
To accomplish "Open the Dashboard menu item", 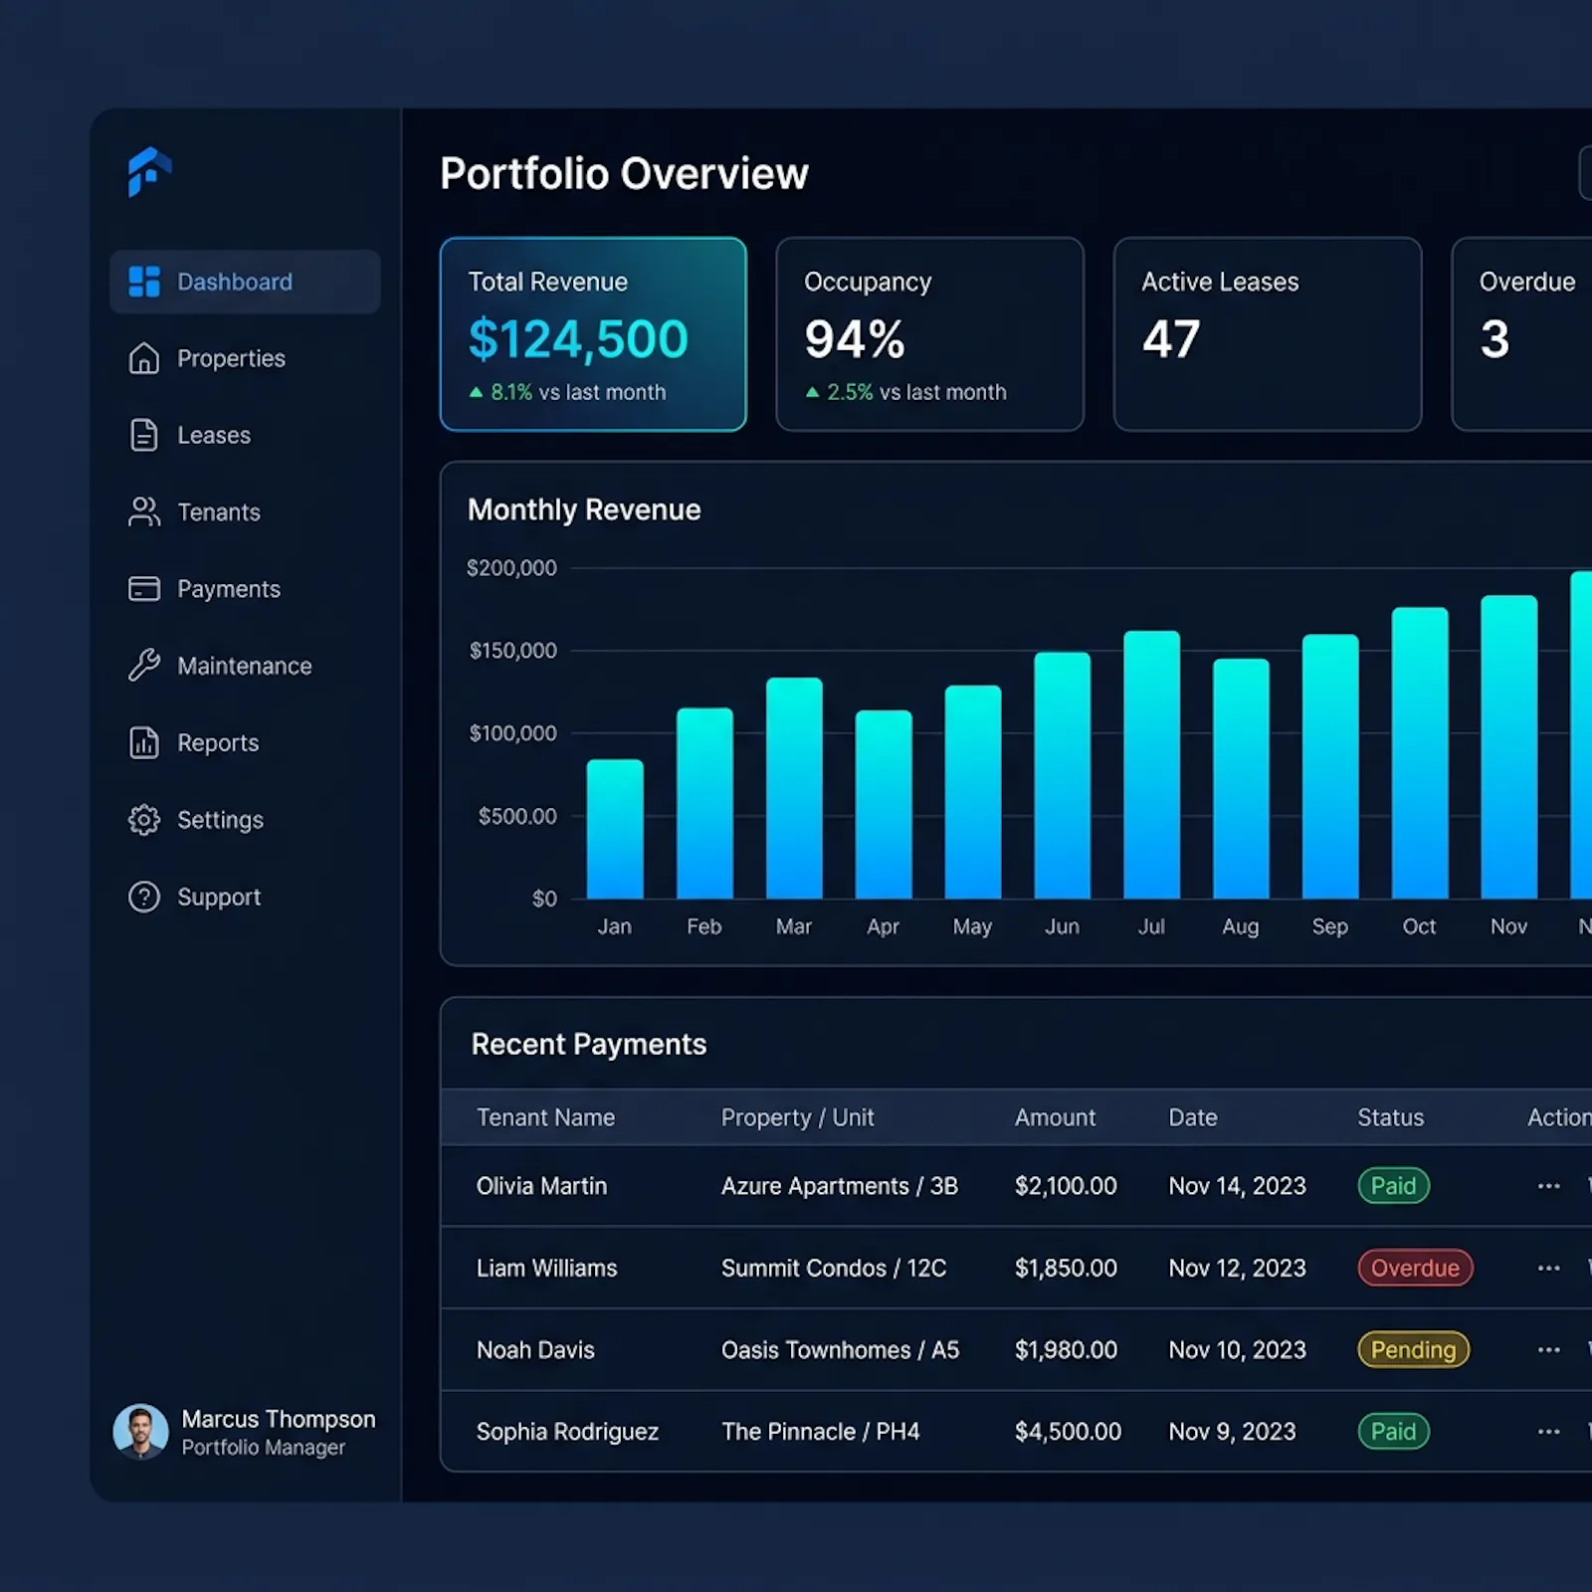I will (x=245, y=282).
